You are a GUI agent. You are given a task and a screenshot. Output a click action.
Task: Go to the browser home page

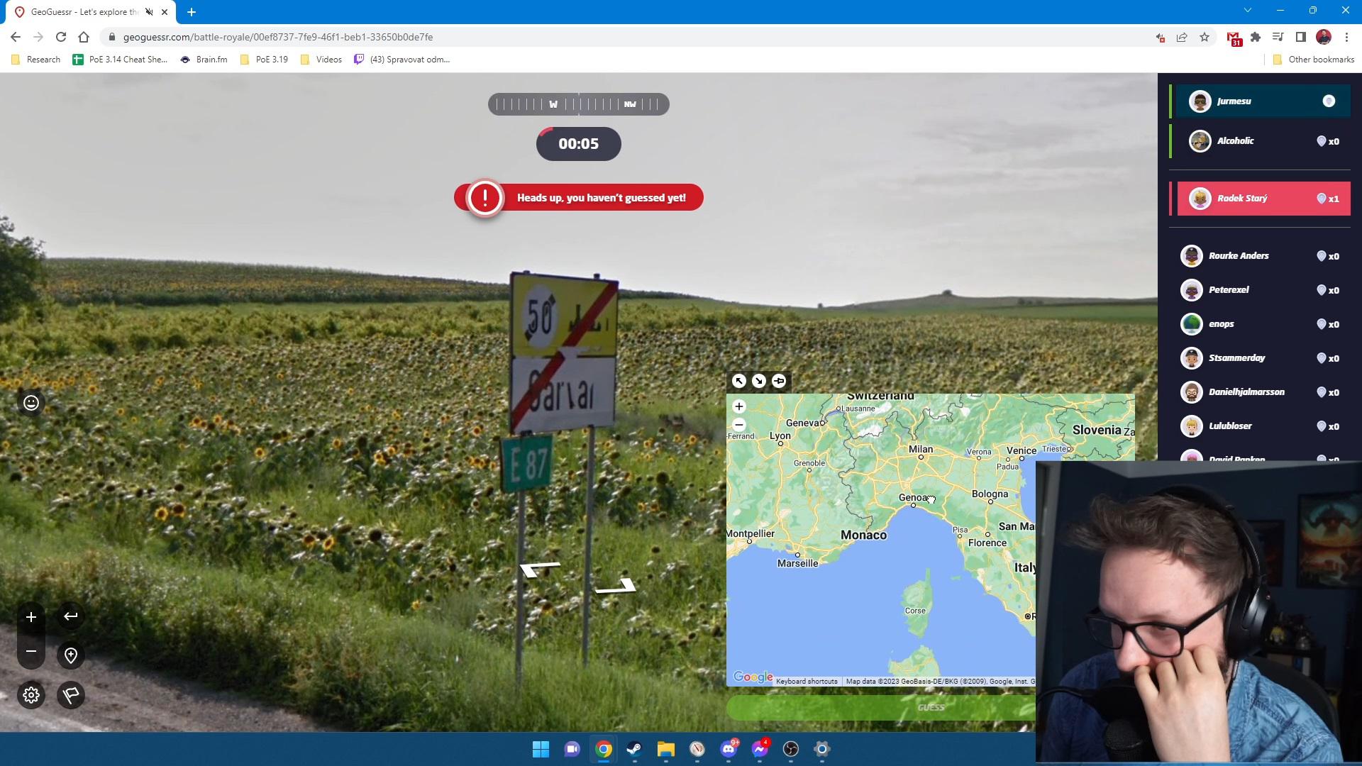click(84, 37)
